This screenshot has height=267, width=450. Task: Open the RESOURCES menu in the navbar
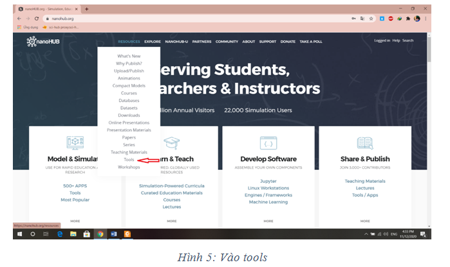[129, 42]
